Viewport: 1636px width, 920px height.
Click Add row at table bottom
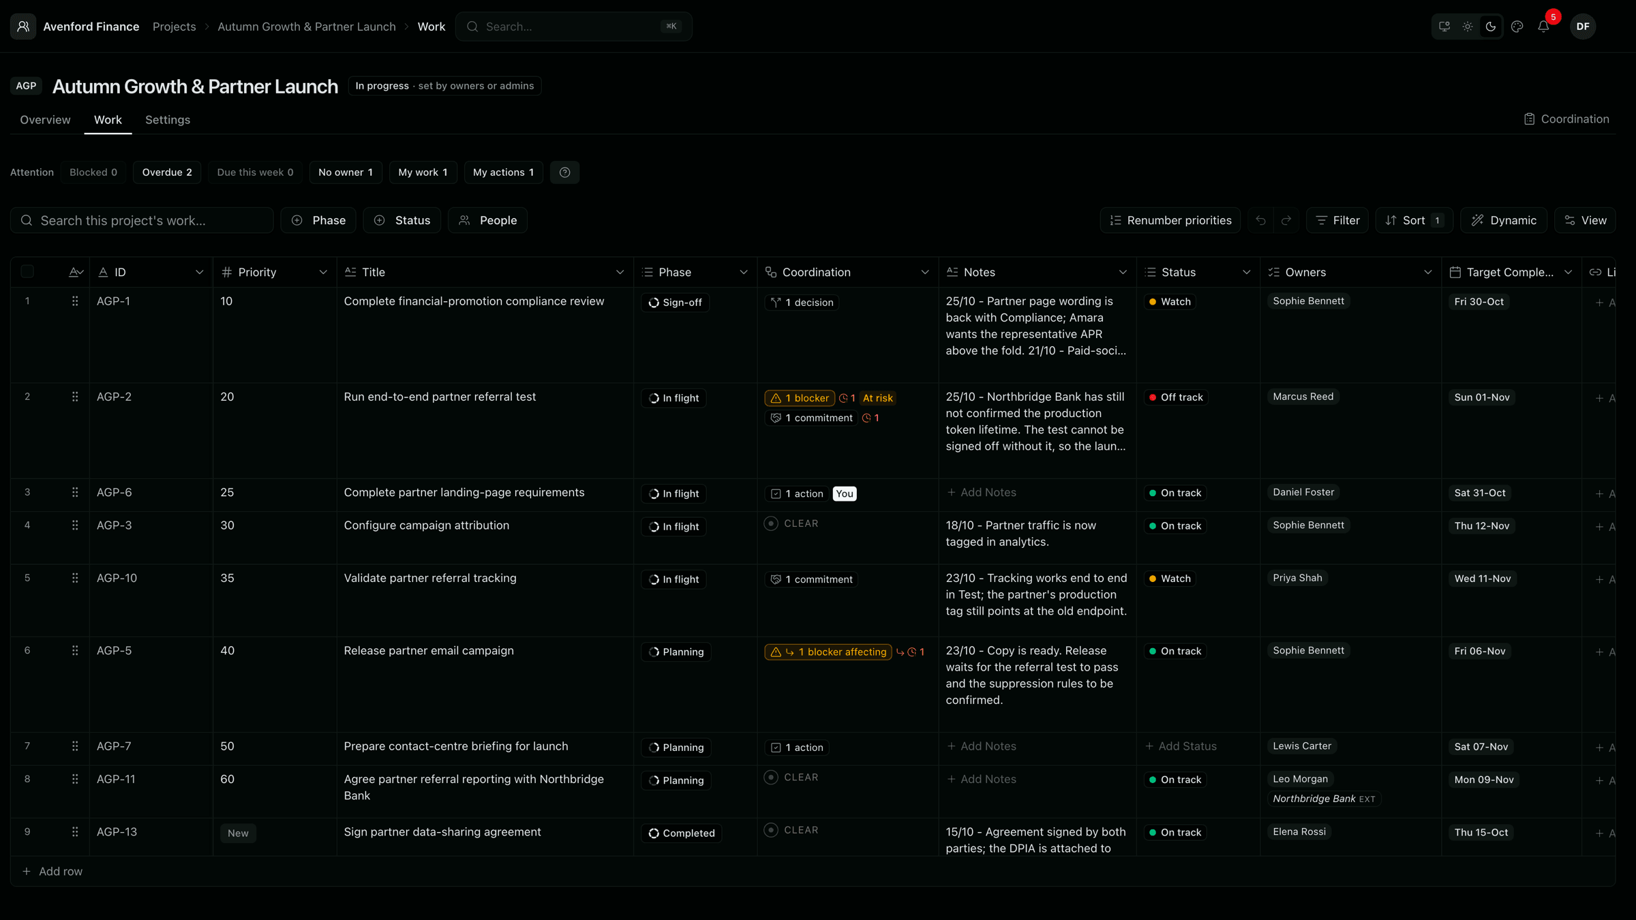(x=52, y=871)
